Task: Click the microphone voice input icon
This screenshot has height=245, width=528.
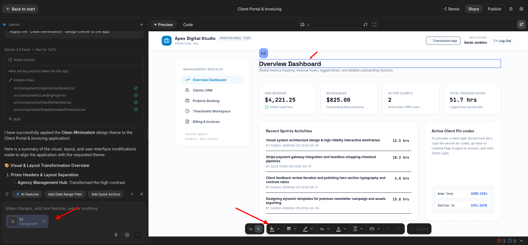Action: 116,235
